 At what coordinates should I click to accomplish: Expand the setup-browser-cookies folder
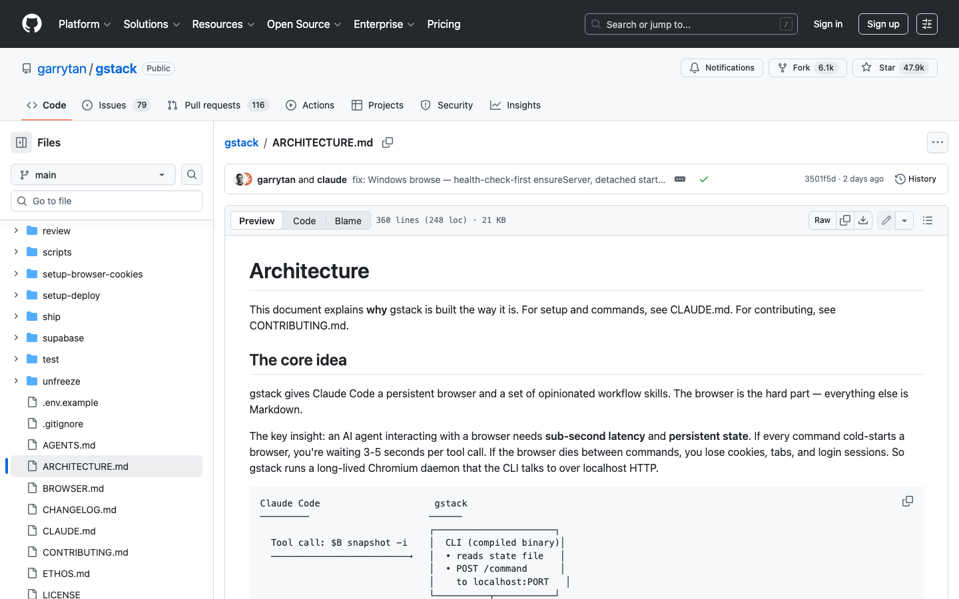tap(16, 274)
